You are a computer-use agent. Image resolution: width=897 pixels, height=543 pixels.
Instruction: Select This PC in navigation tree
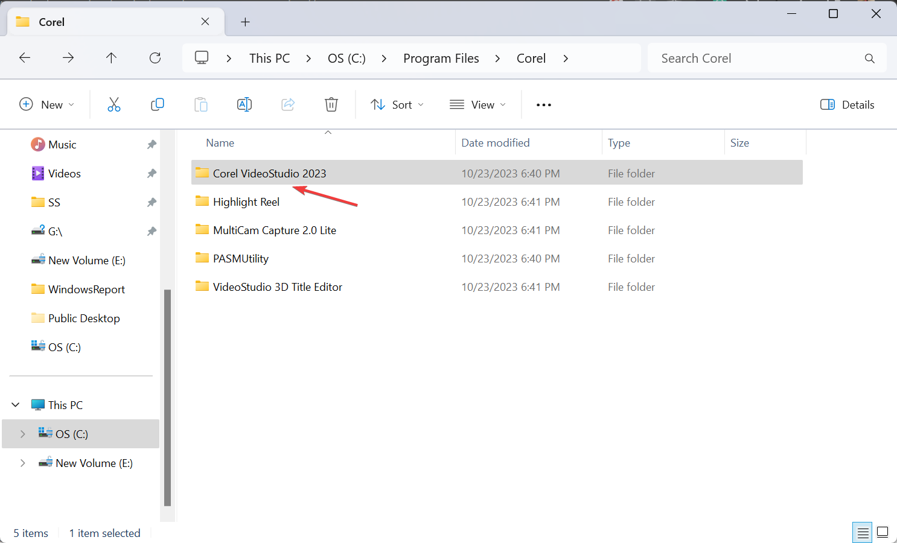click(65, 405)
